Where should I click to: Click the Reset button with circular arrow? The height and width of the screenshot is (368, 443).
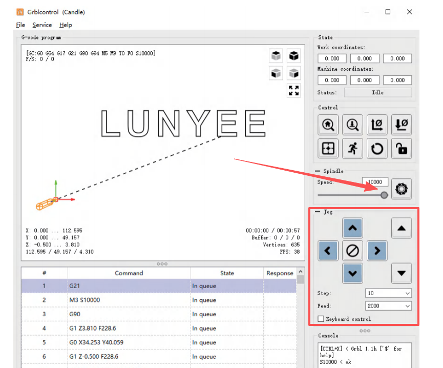click(x=377, y=149)
